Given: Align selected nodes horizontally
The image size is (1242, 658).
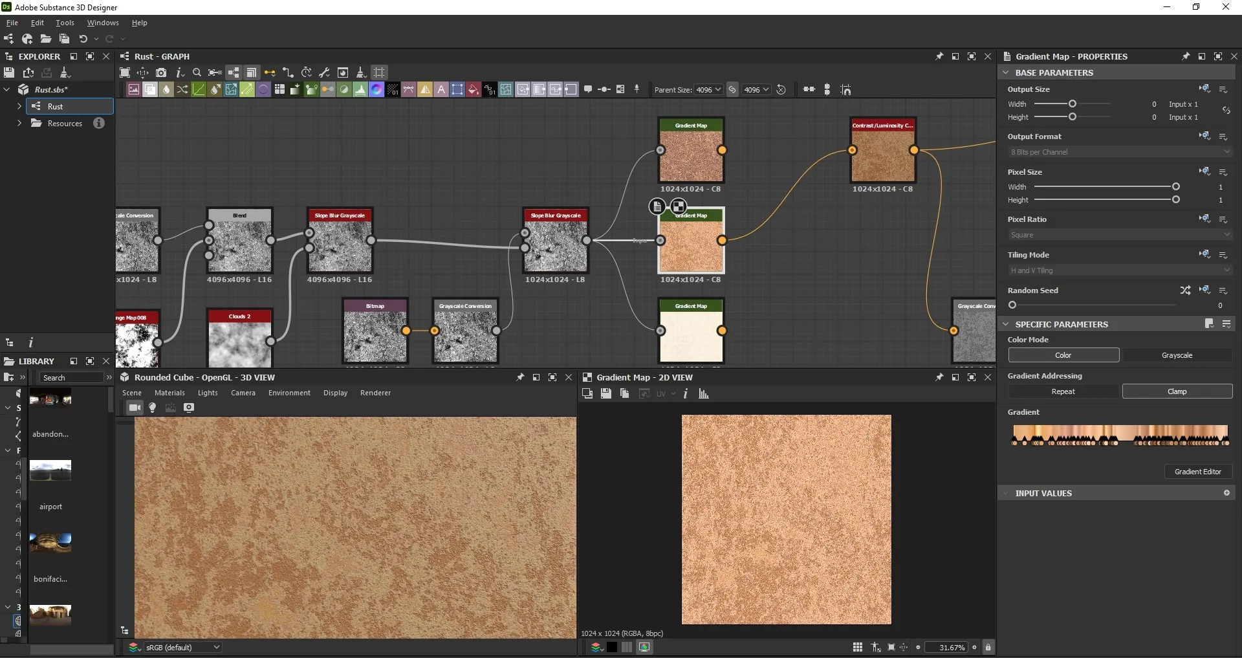Looking at the screenshot, I should (x=809, y=89).
